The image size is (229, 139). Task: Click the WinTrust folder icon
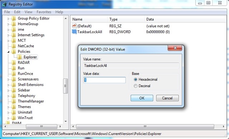14,118
